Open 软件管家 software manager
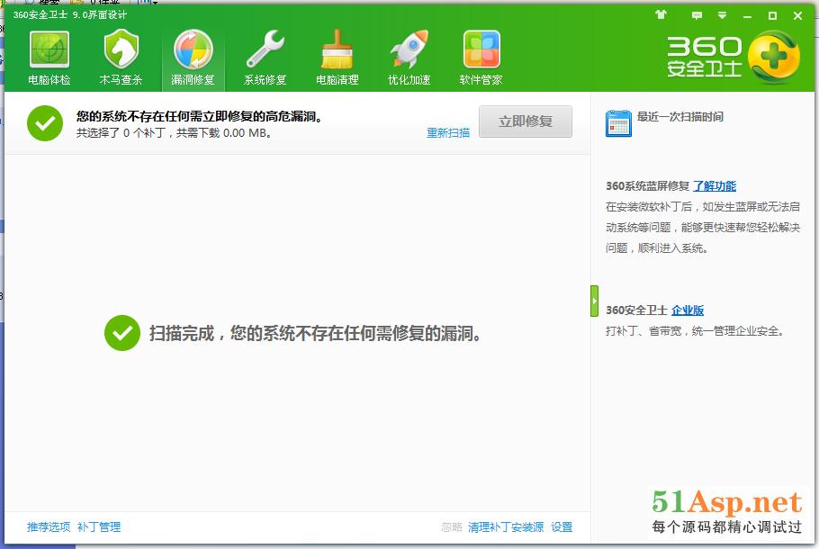 click(481, 58)
